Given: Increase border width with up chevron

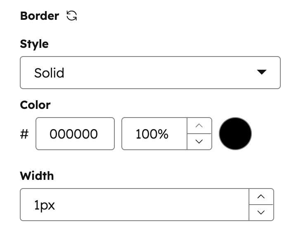Looking at the screenshot, I should (x=261, y=197).
